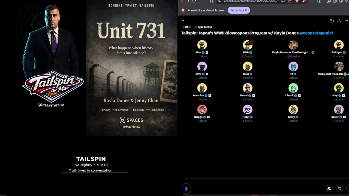Open the browser sidebar panel icon
The width and height of the screenshot is (349, 196).
pos(335,1)
